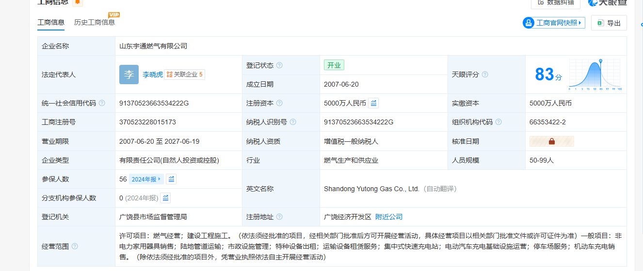Select company name 山东宇通燃气有限公司
Image resolution: width=643 pixels, height=271 pixels.
tap(153, 46)
